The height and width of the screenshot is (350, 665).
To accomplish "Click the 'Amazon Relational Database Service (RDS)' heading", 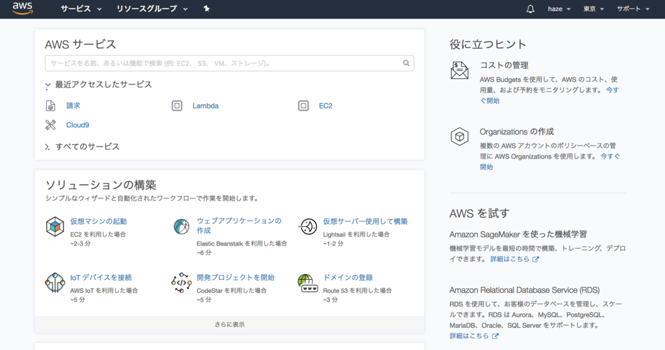I will click(x=525, y=290).
